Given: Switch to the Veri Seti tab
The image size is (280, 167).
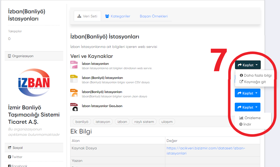Looking at the screenshot, I should click(x=87, y=16).
